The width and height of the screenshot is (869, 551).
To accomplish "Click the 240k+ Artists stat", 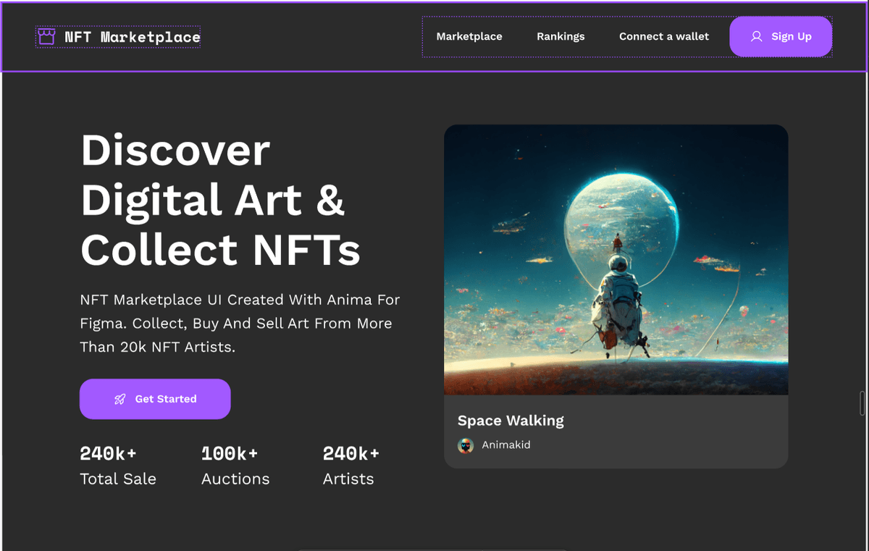I will tap(350, 466).
